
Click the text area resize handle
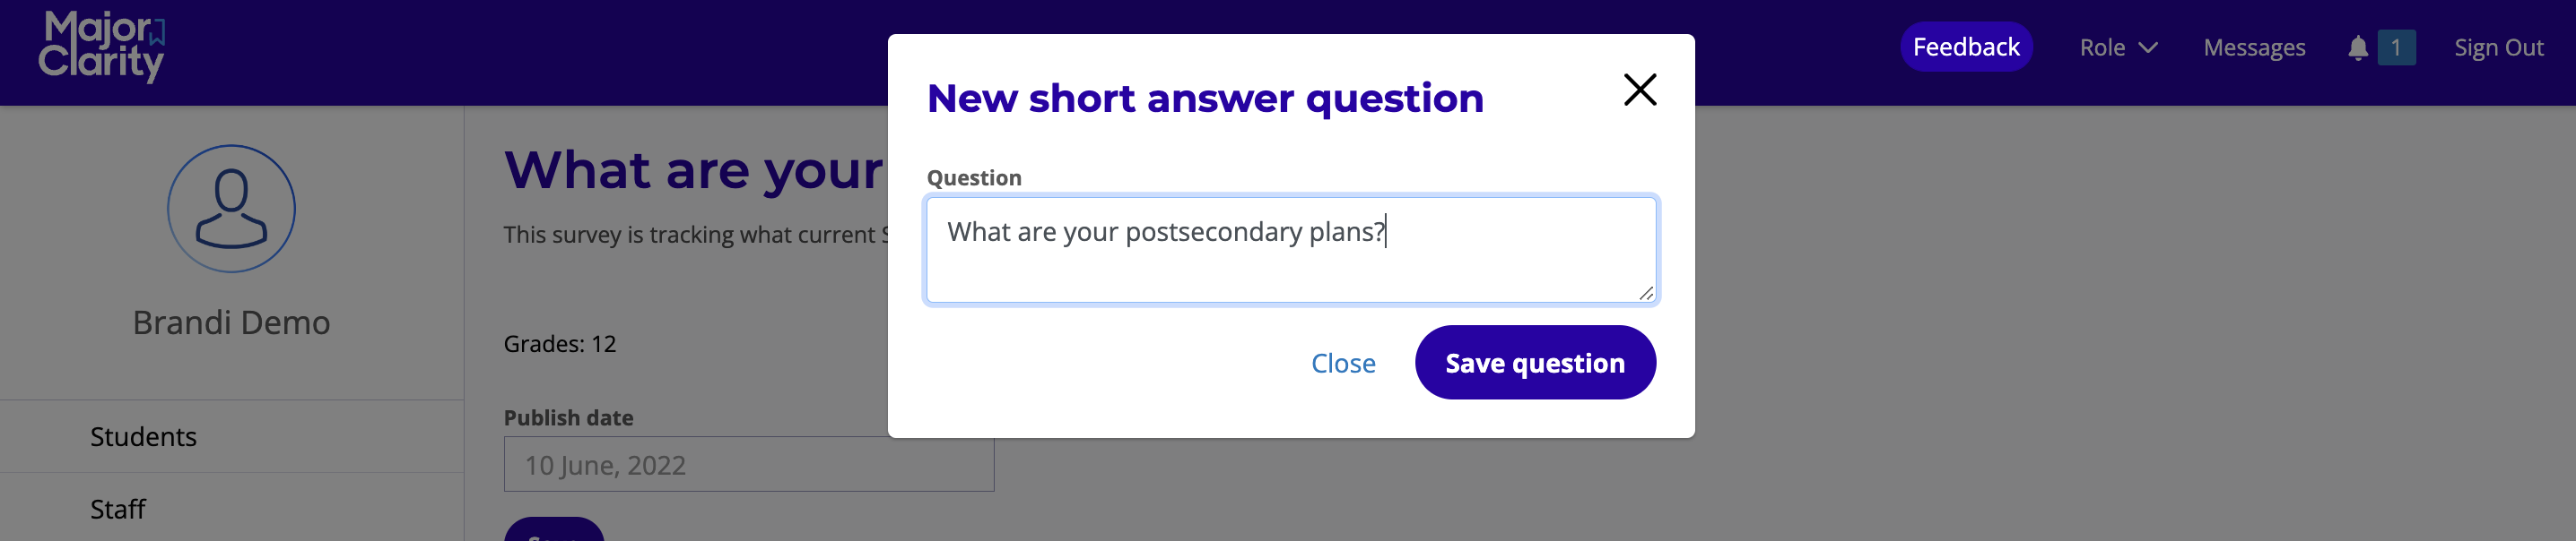coord(1645,293)
